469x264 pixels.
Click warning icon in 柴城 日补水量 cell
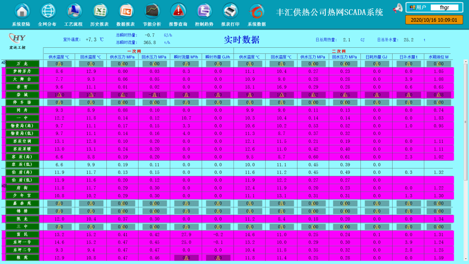point(409,95)
